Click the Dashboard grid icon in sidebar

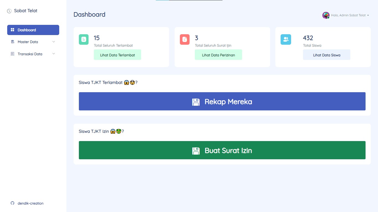[x=12, y=30]
